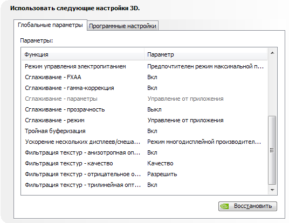Select Сглаживание - режим setting row

point(144,120)
